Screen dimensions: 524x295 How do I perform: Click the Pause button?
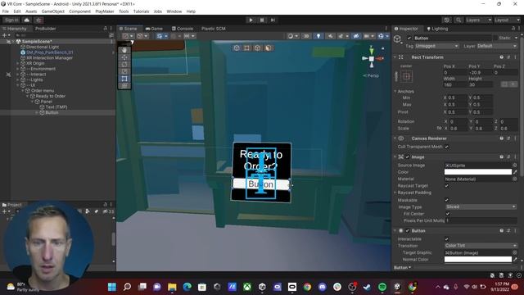pos(262,20)
